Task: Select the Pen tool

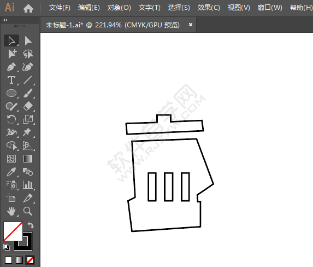Action: 11,67
